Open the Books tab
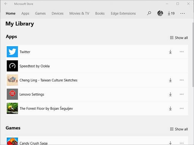194x145 pixels. 100,13
